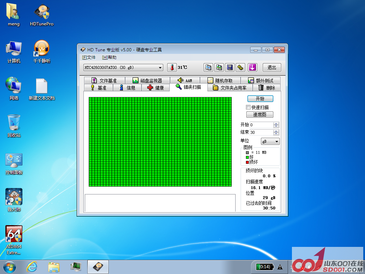Screen dimensions: 365x274
Task: Select the 控制面板 desktop icon
Action: [14, 163]
